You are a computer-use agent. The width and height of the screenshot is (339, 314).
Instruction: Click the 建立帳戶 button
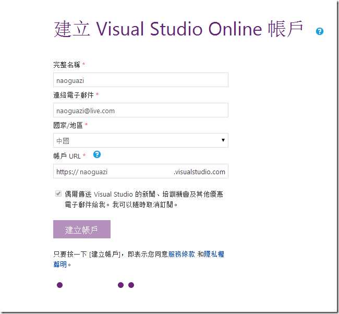click(x=82, y=230)
